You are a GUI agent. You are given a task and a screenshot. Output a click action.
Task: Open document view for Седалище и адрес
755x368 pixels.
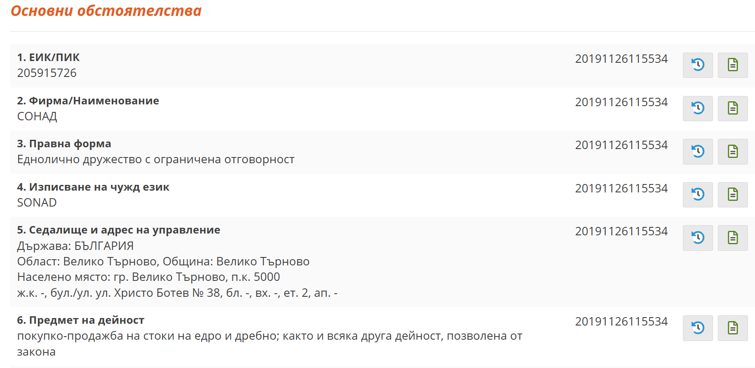point(733,238)
